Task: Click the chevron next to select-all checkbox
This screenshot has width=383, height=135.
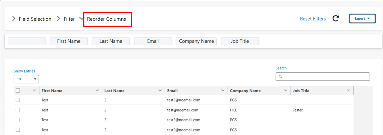Action: 34,91
